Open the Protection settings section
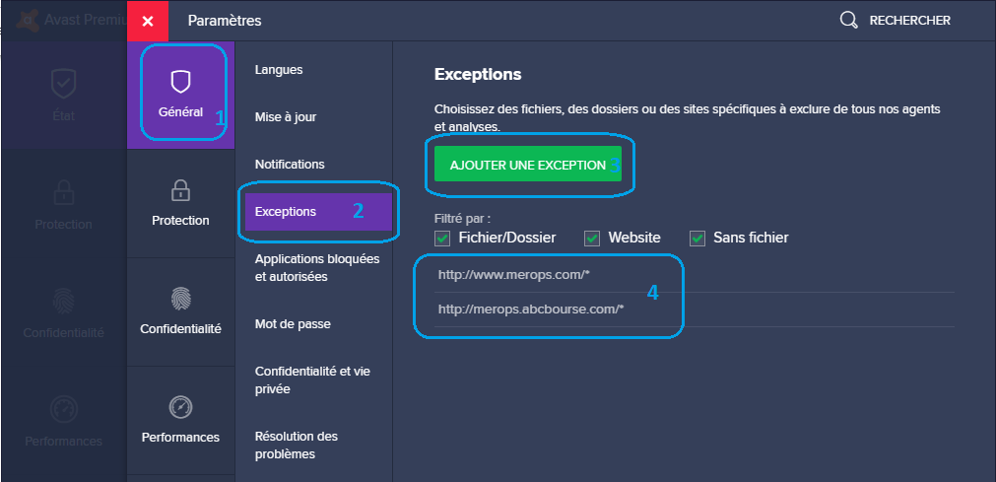Image resolution: width=996 pixels, height=482 pixels. pos(180,203)
